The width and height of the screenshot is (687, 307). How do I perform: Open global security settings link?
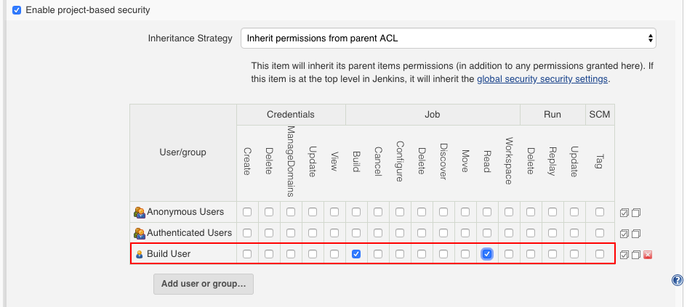542,79
